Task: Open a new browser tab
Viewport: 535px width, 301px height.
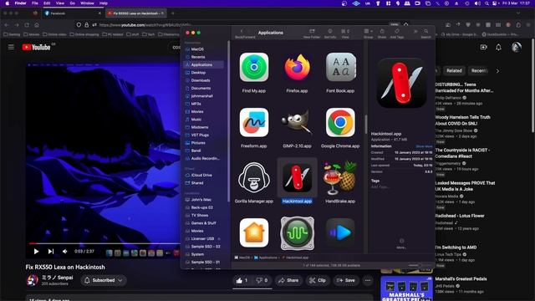Action: click(173, 13)
